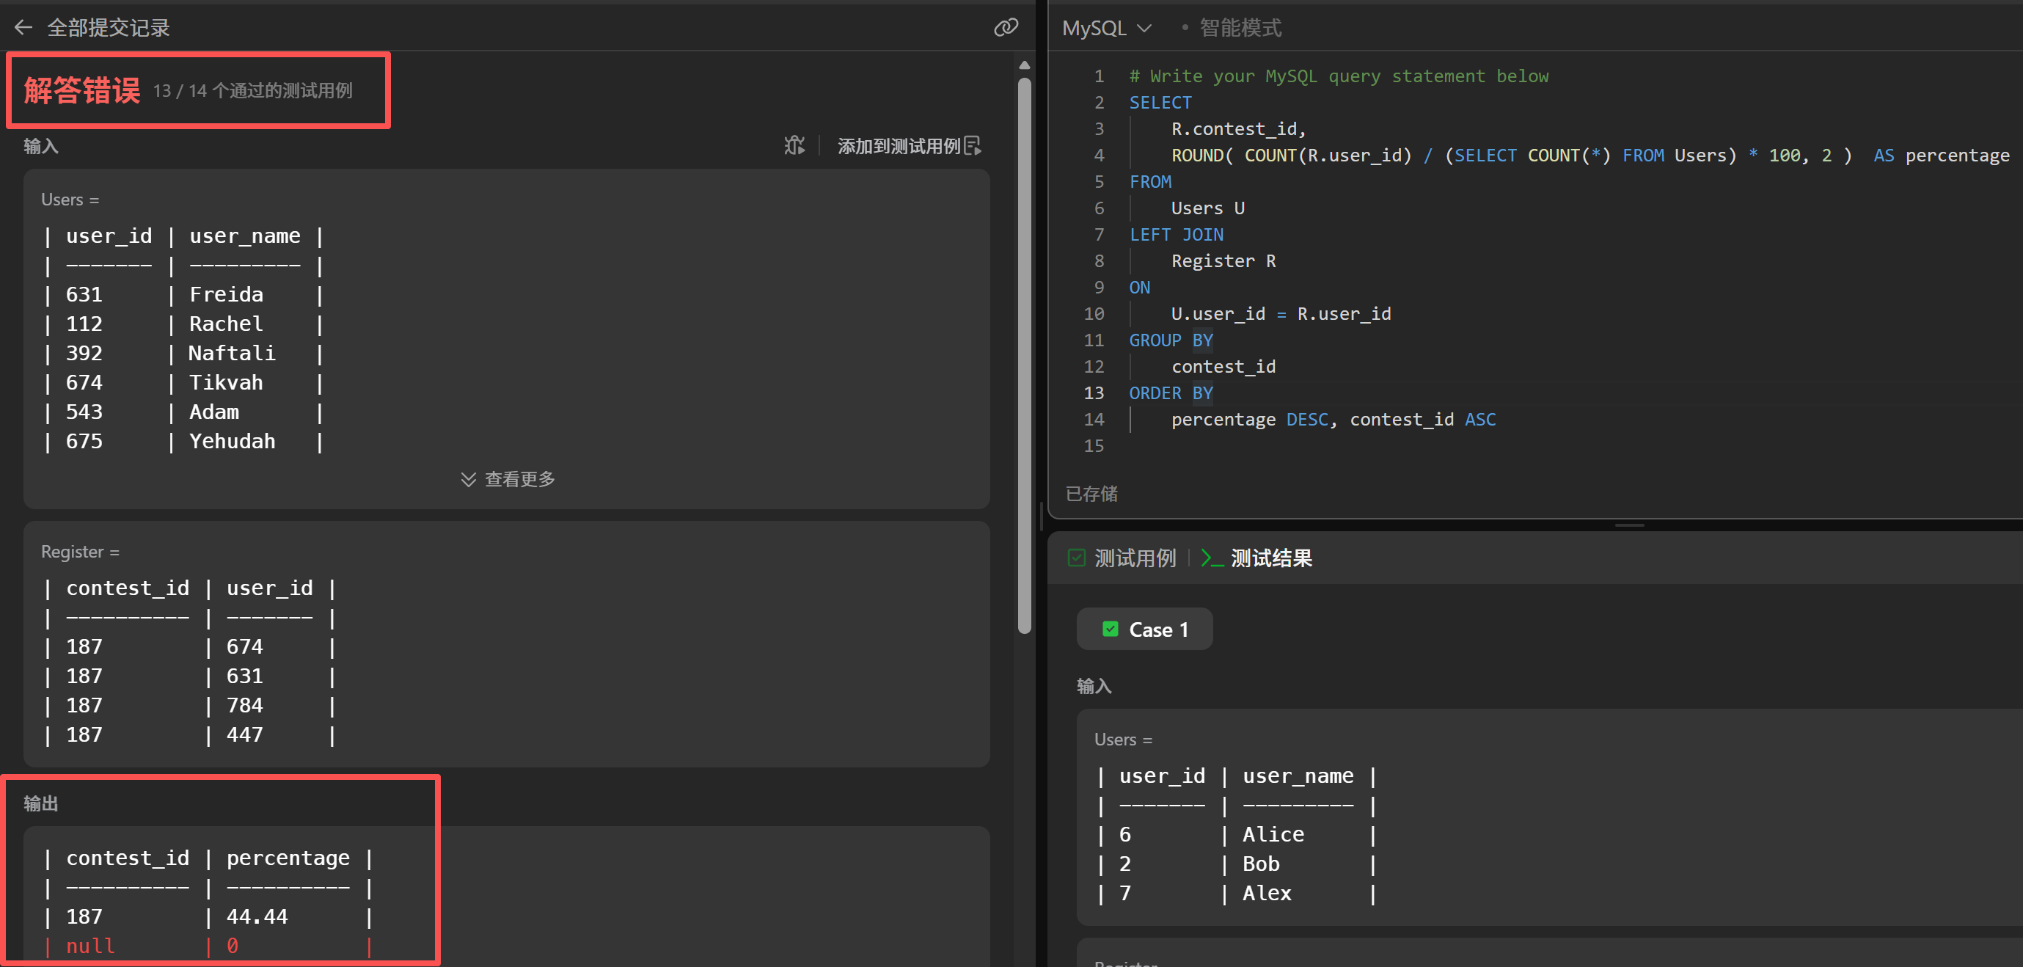Click add-to-testcase list icon
The height and width of the screenshot is (967, 2023).
point(972,146)
